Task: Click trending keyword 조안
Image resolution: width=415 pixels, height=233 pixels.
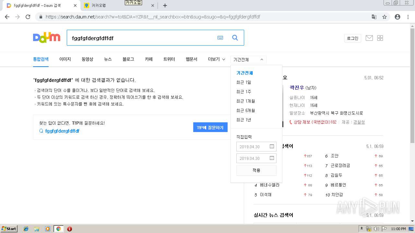Action: tap(335, 156)
